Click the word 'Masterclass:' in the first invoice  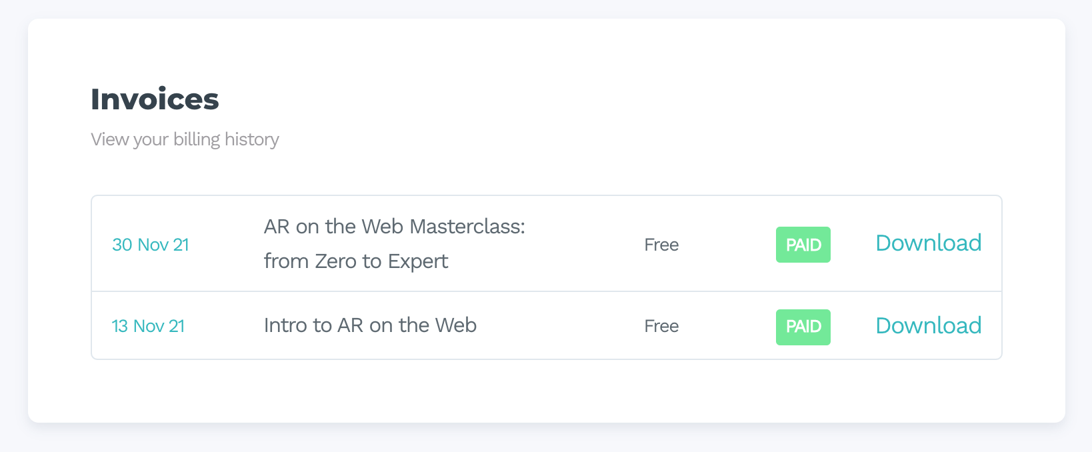(x=467, y=227)
